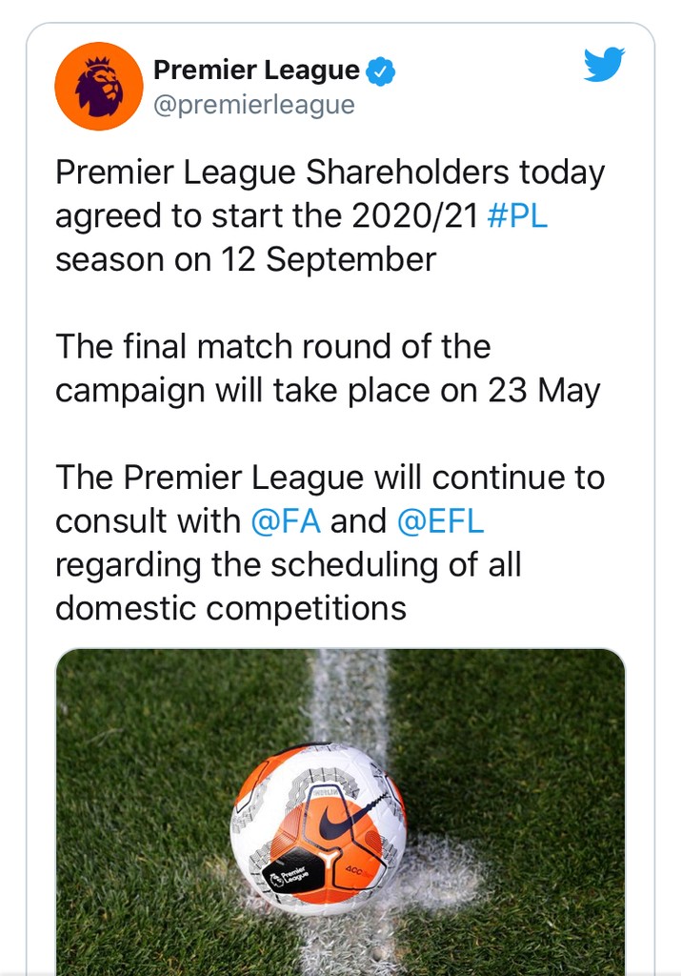Screen dimensions: 681x976
Task: Follow the @EFL mention link
Action: point(441,521)
